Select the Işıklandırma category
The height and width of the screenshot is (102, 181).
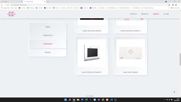pos(48,35)
